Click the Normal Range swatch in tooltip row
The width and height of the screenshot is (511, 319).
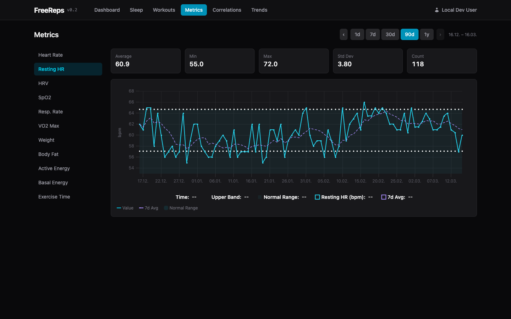tap(260, 197)
